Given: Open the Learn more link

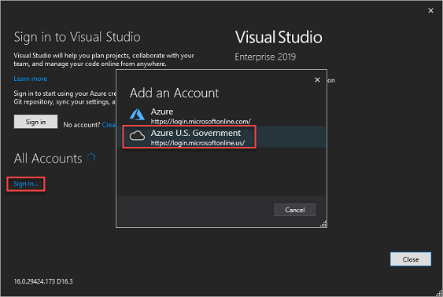Looking at the screenshot, I should [30, 79].
